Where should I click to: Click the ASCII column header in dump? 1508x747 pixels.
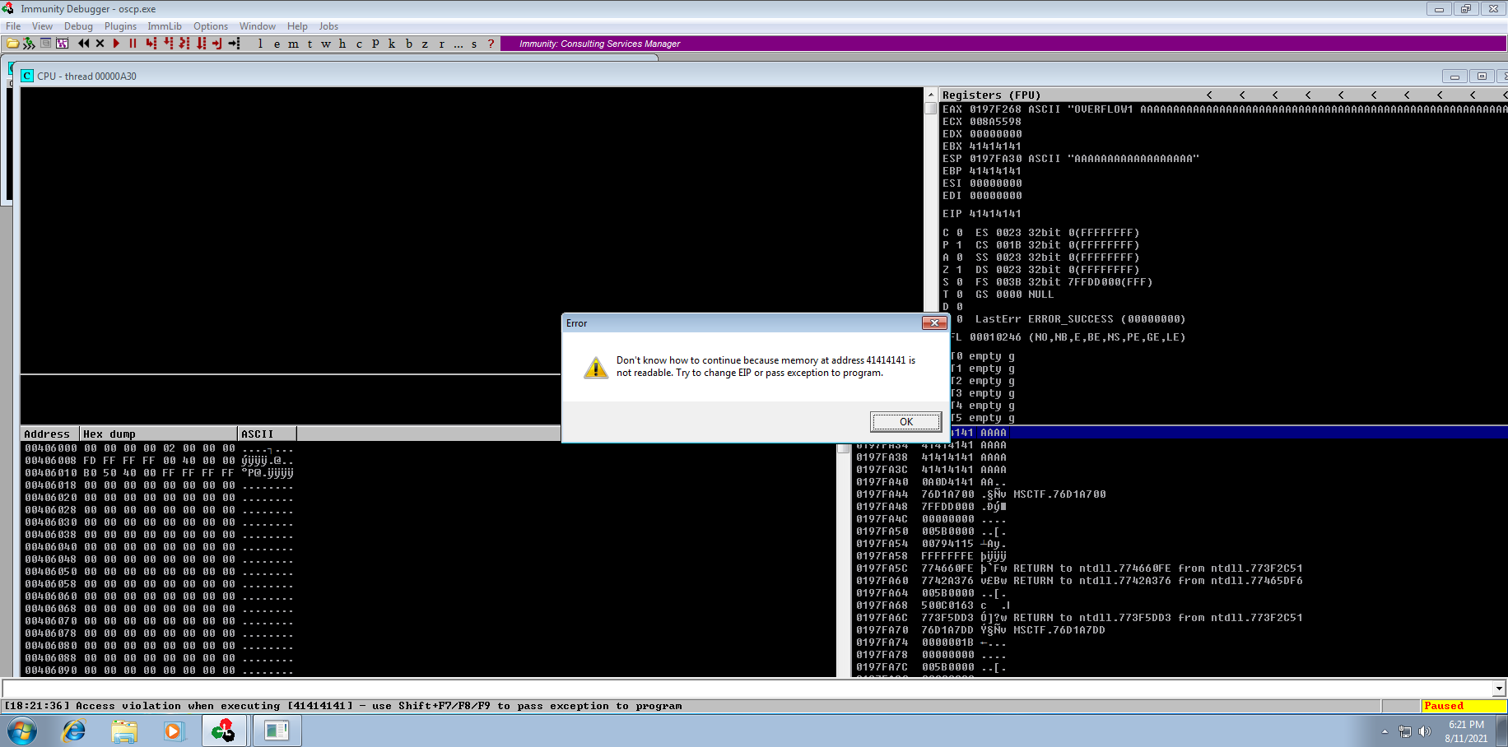point(267,434)
